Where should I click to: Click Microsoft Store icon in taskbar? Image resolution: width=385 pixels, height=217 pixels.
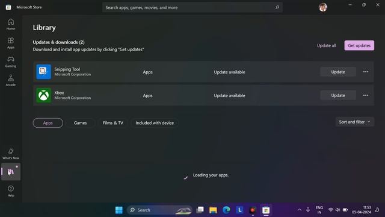266,210
